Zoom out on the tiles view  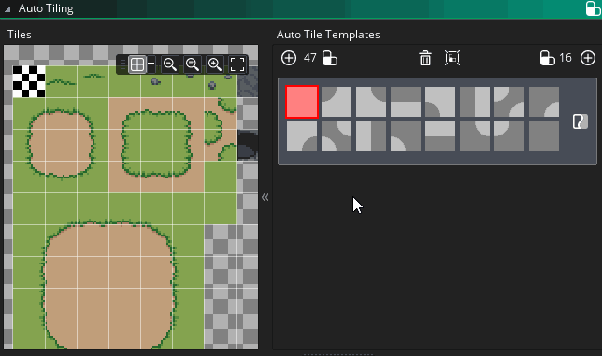[170, 64]
